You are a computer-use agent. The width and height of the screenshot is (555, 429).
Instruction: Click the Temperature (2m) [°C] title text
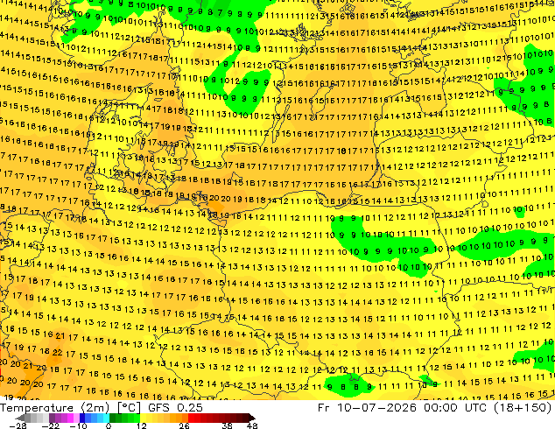point(70,408)
